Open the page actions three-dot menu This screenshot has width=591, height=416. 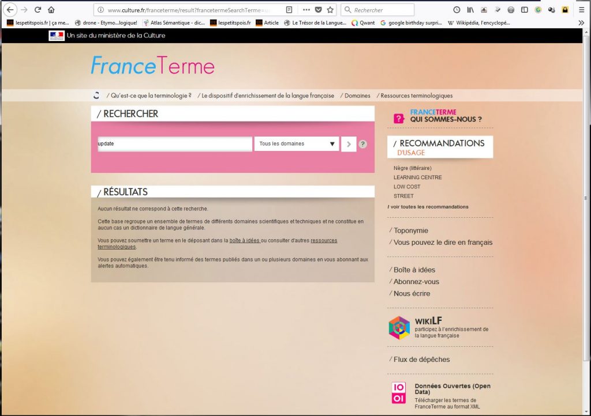pyautogui.click(x=306, y=10)
